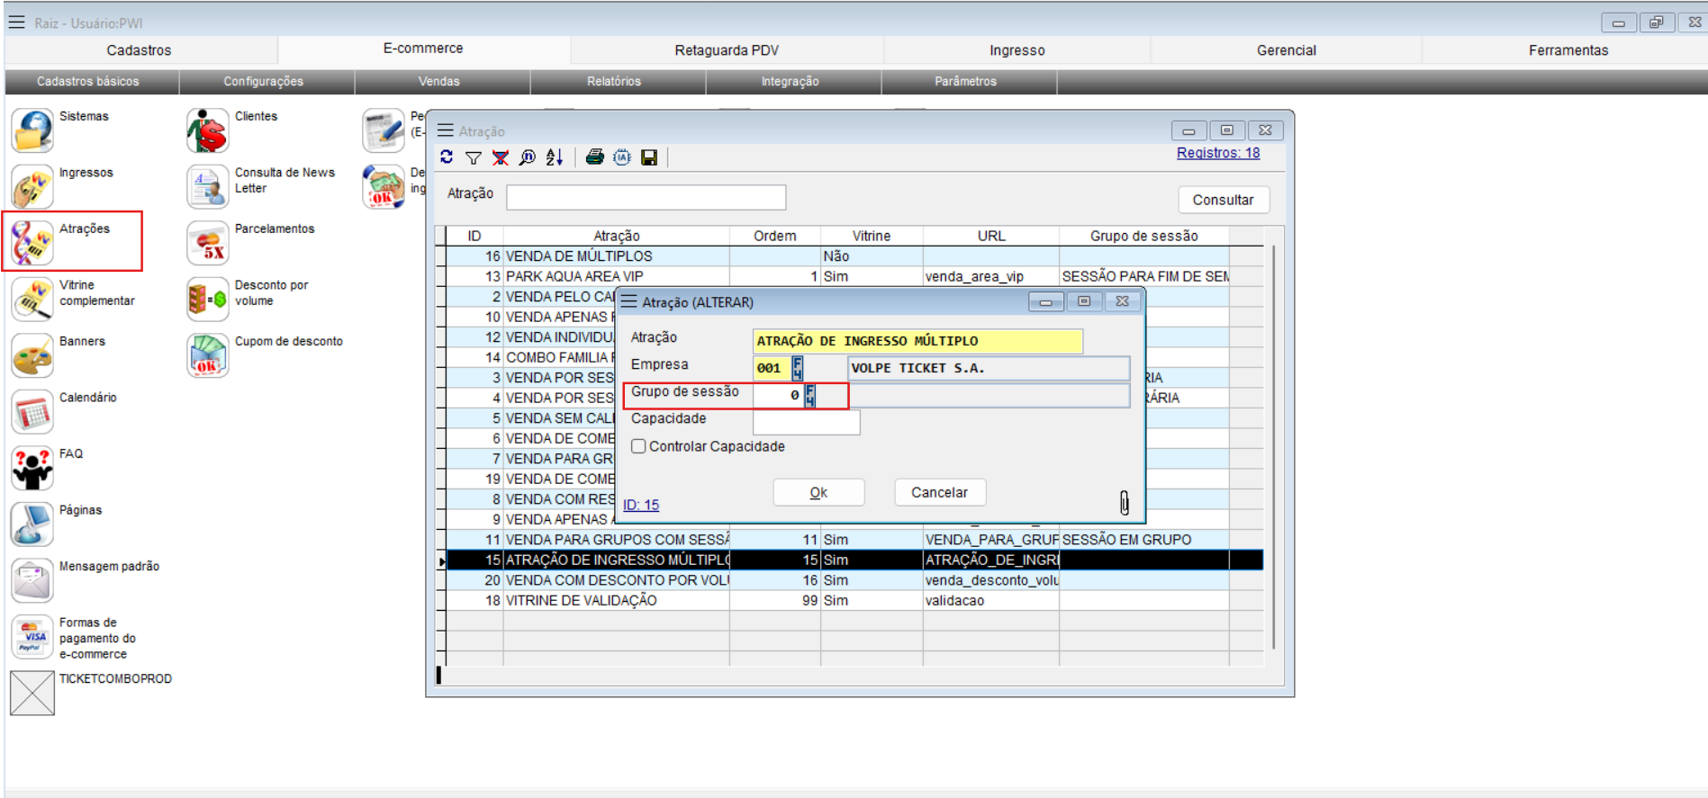Click the floppy disk save icon
The width and height of the screenshot is (1708, 798).
(649, 157)
